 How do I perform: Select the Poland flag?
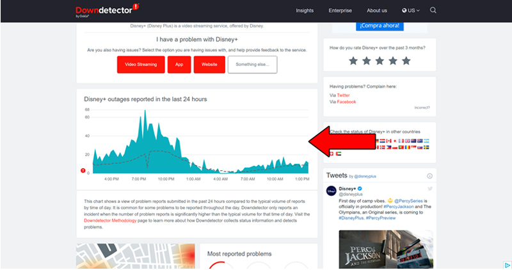click(x=395, y=147)
